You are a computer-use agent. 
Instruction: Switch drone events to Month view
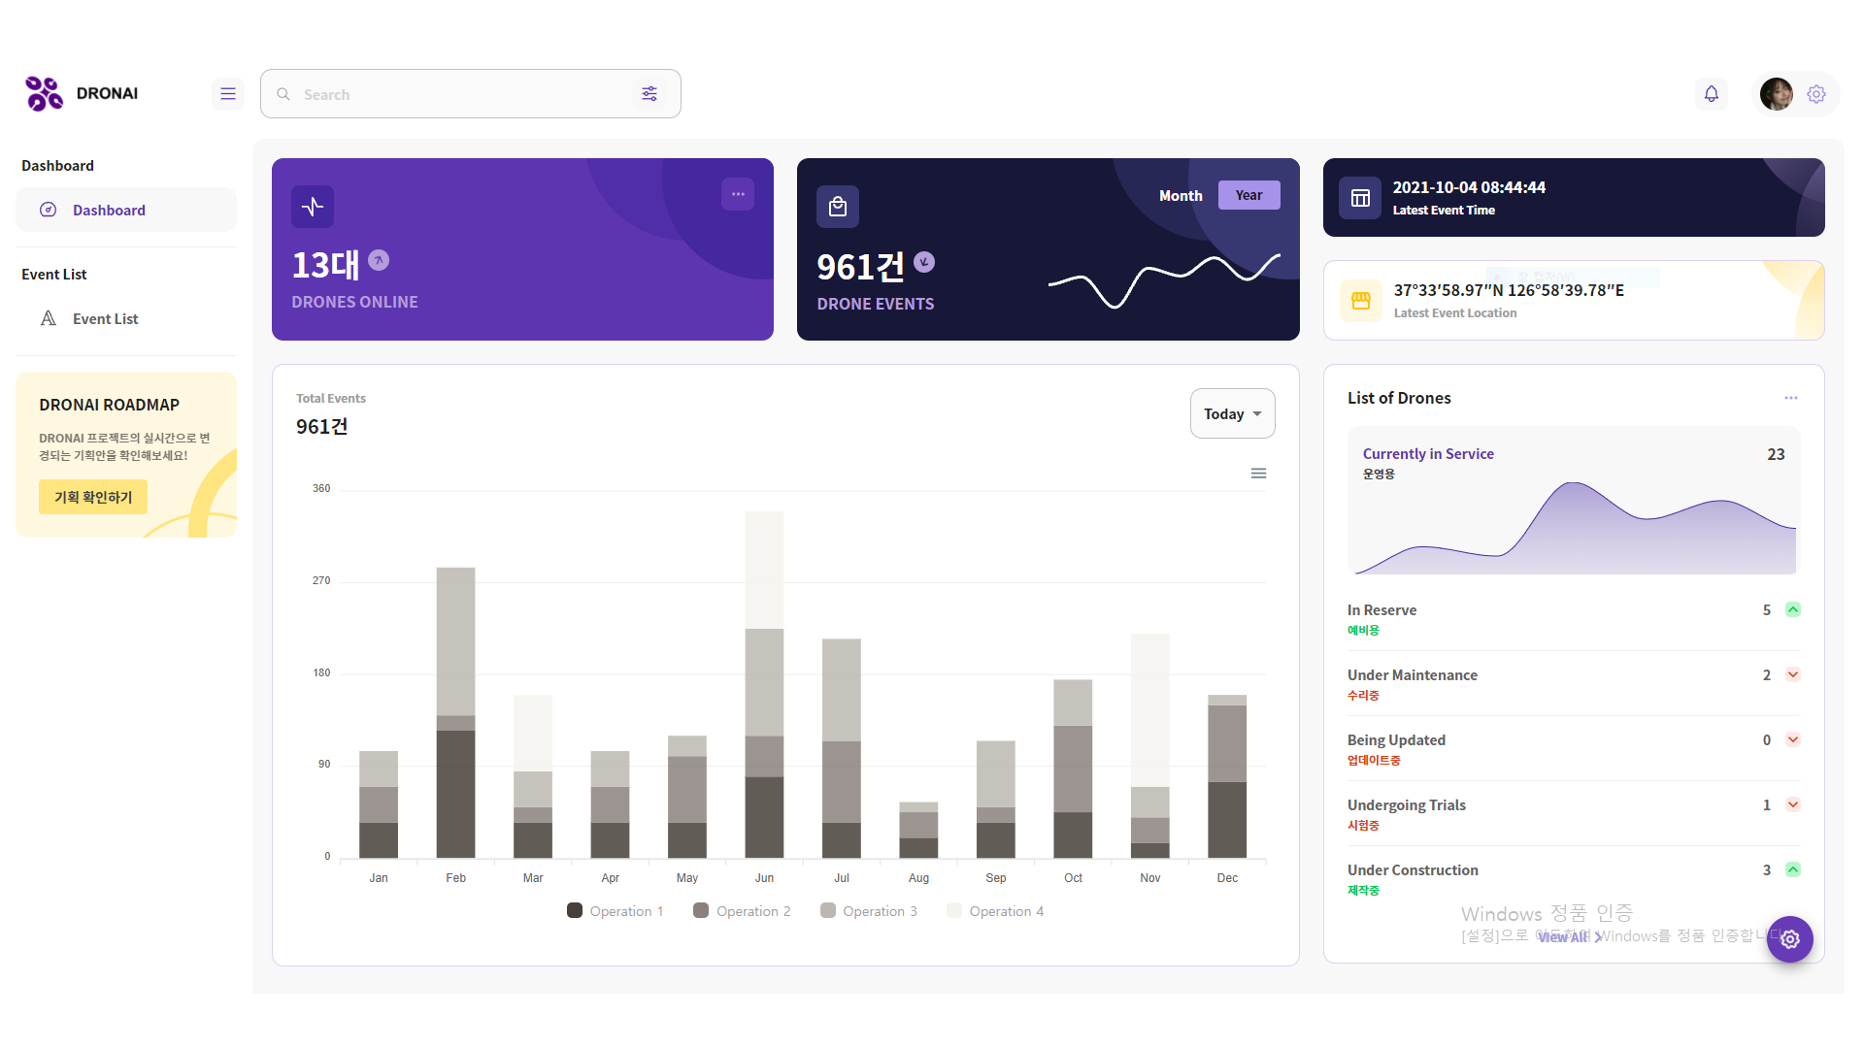coord(1180,196)
